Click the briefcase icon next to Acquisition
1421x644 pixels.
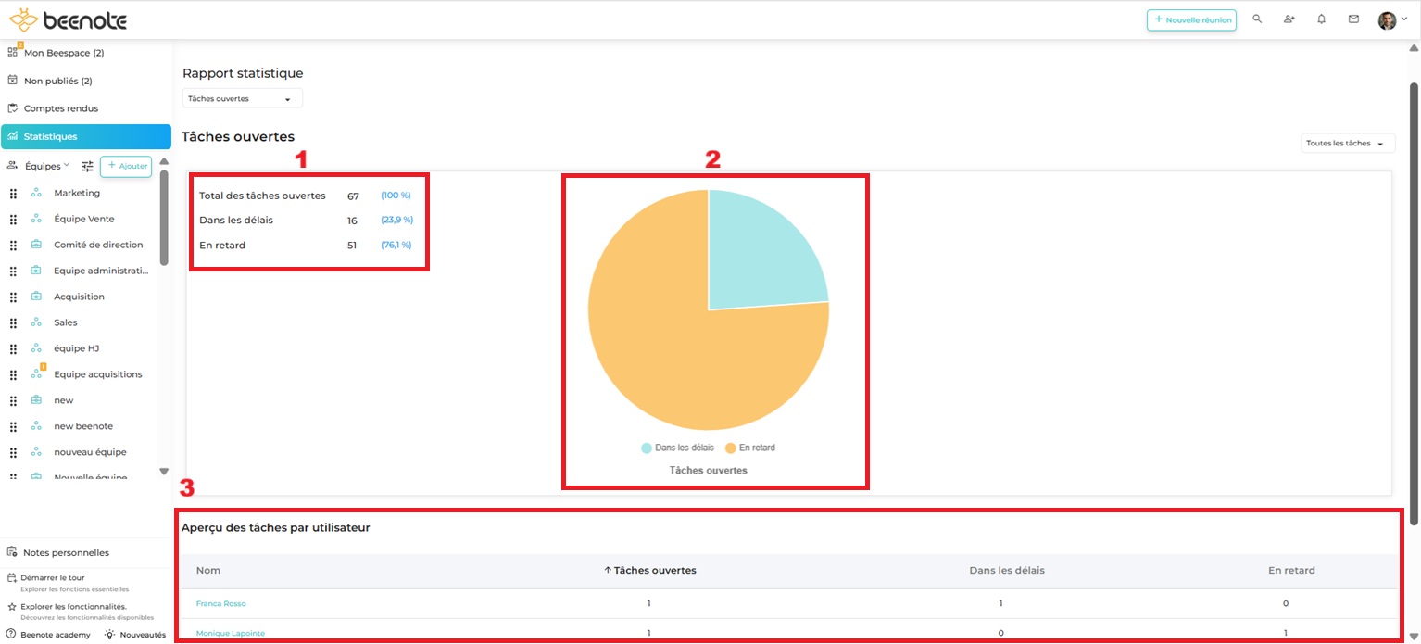[x=36, y=297]
